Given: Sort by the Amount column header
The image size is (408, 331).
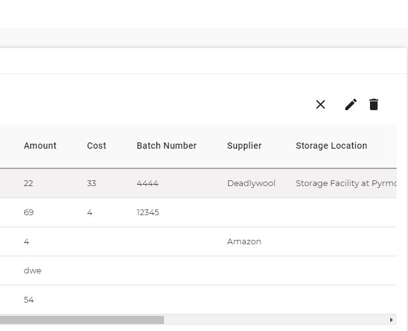Looking at the screenshot, I should pyautogui.click(x=40, y=146).
